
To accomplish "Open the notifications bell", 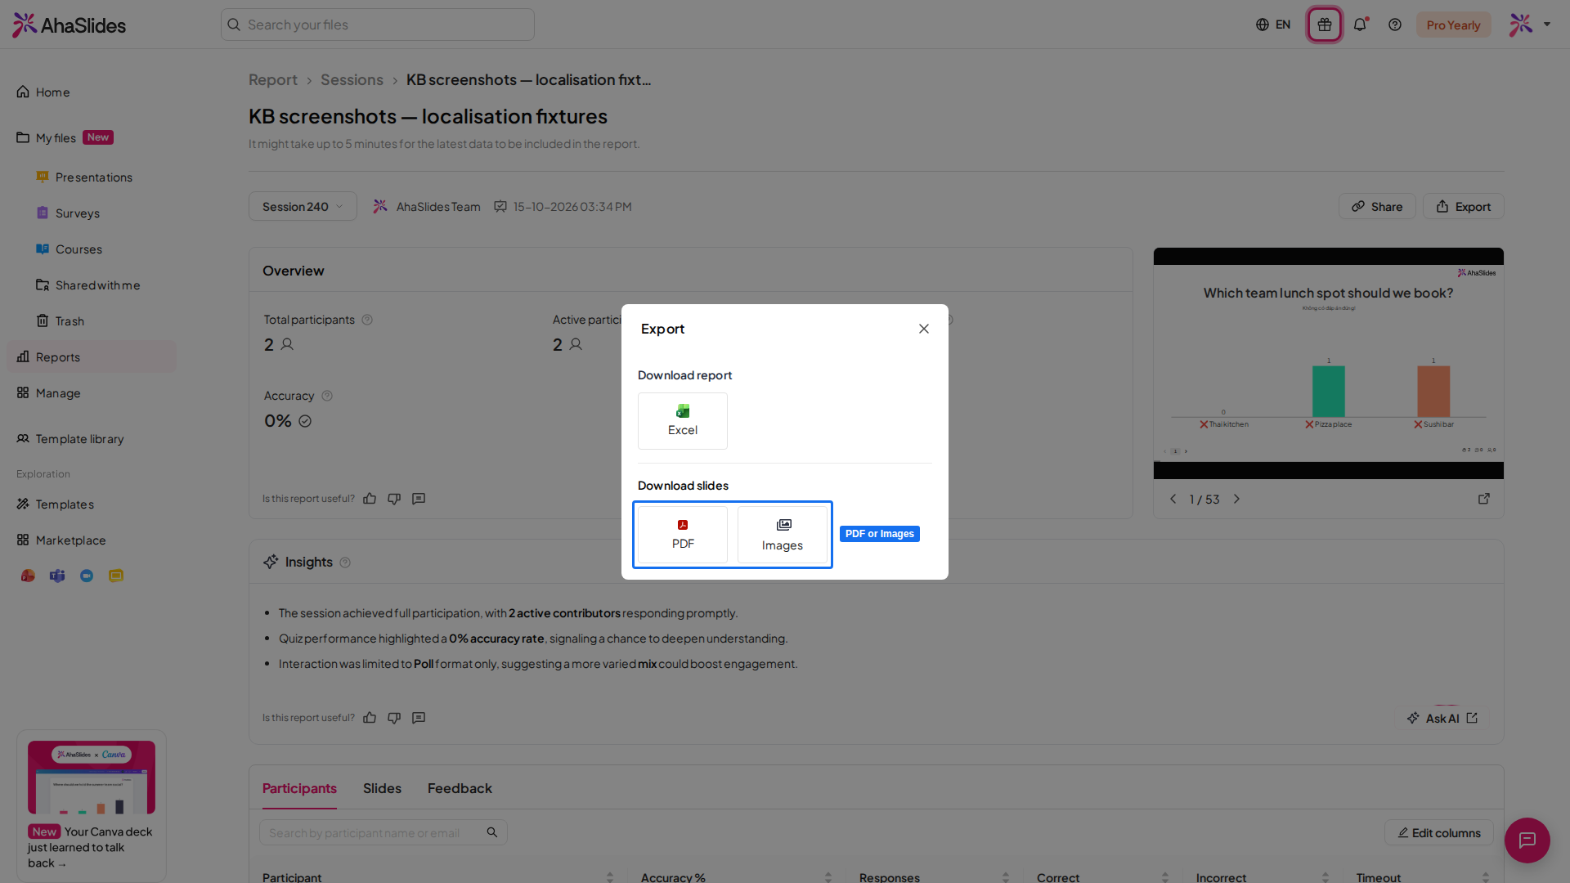I will tap(1360, 25).
